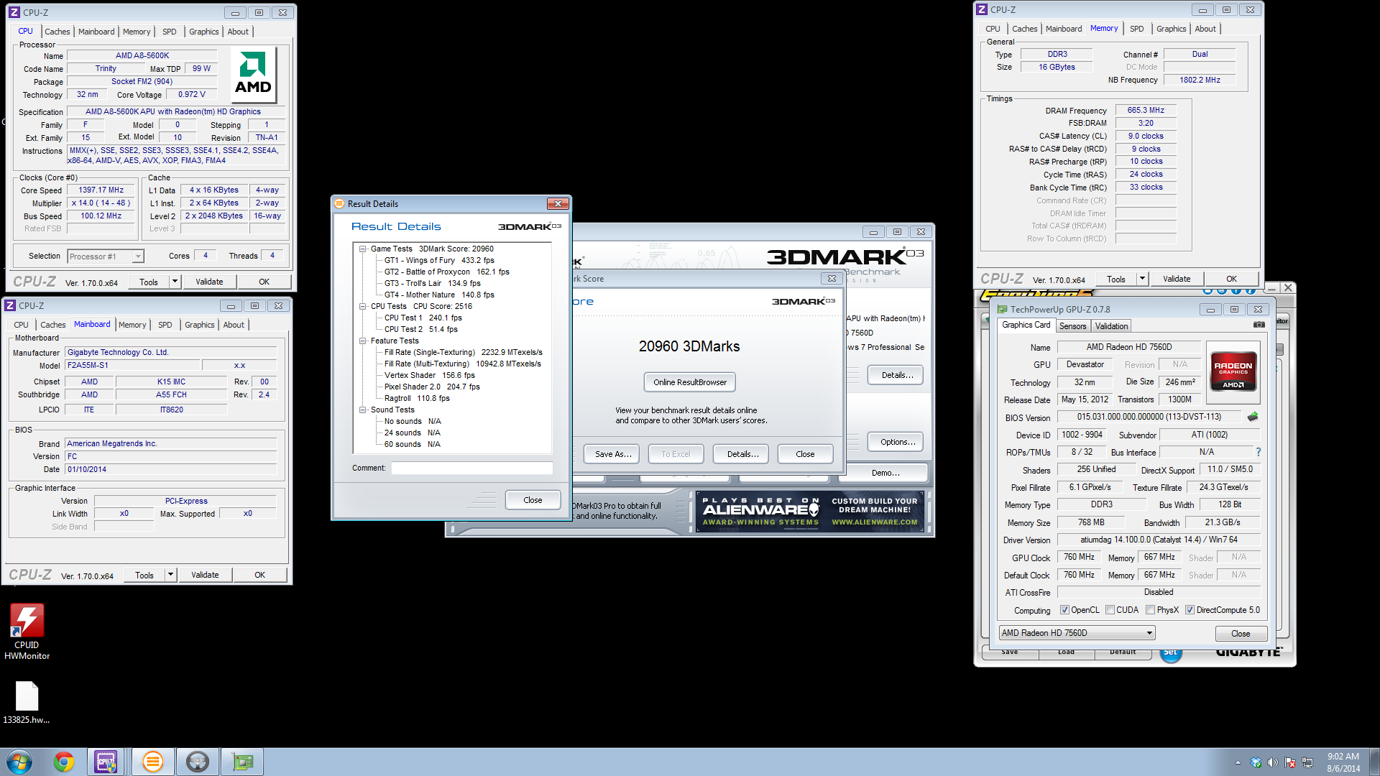This screenshot has height=776, width=1380.
Task: Click the GPU-Z graphics card taskbar icon
Action: pyautogui.click(x=242, y=762)
